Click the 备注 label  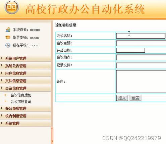[x=61, y=82]
